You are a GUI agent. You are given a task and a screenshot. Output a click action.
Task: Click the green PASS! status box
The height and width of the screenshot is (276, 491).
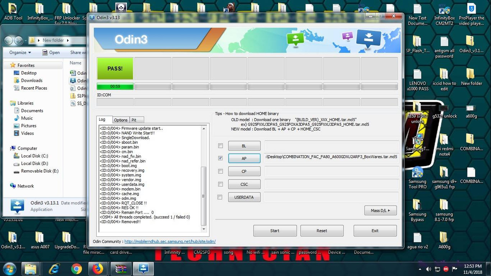tap(115, 69)
